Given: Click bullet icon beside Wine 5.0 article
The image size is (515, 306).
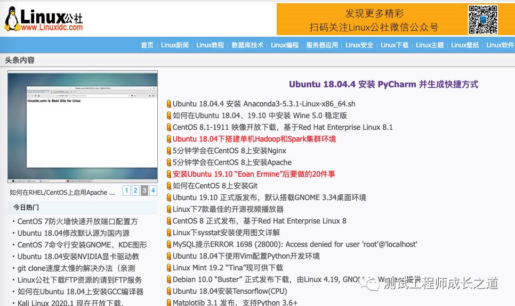Looking at the screenshot, I should (169, 115).
